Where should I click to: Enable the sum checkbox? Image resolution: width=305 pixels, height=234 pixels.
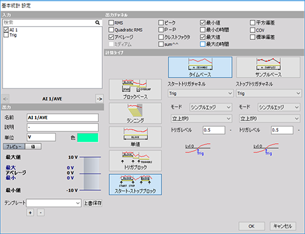(161, 45)
